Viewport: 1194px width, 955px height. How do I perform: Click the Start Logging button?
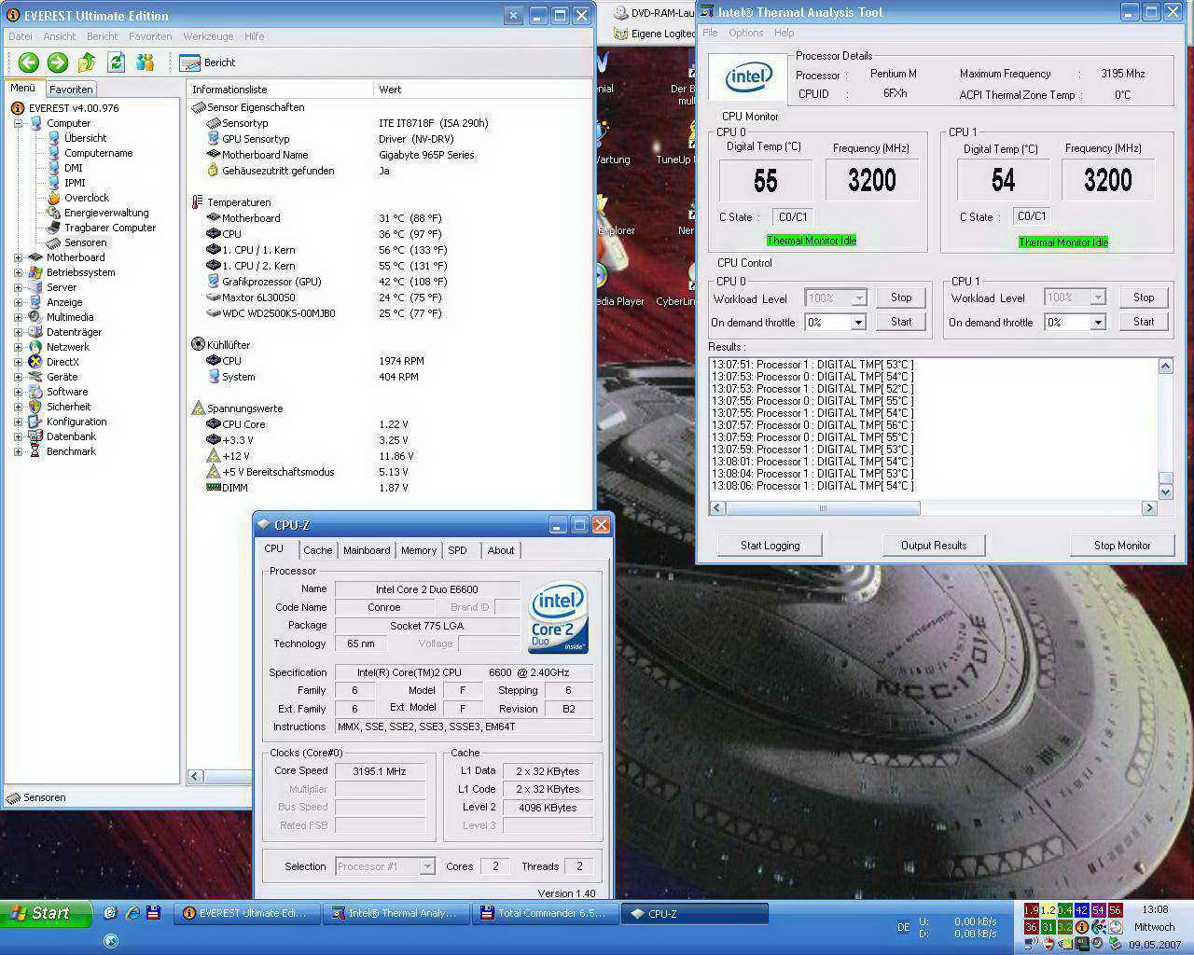pos(771,546)
